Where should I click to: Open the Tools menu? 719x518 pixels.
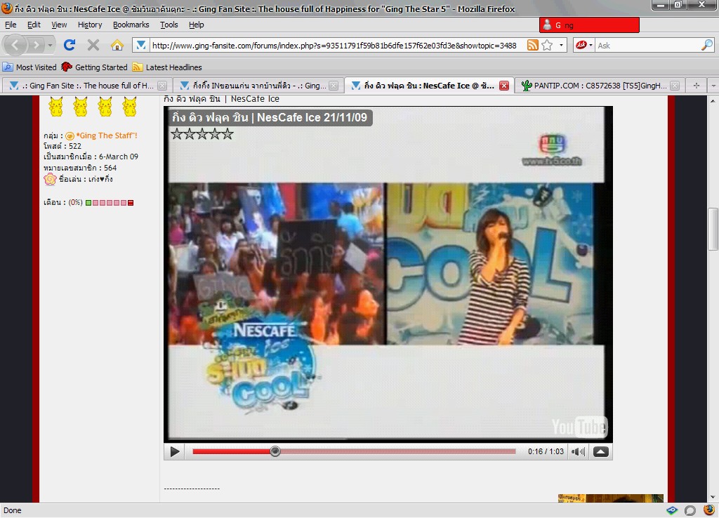pyautogui.click(x=169, y=25)
